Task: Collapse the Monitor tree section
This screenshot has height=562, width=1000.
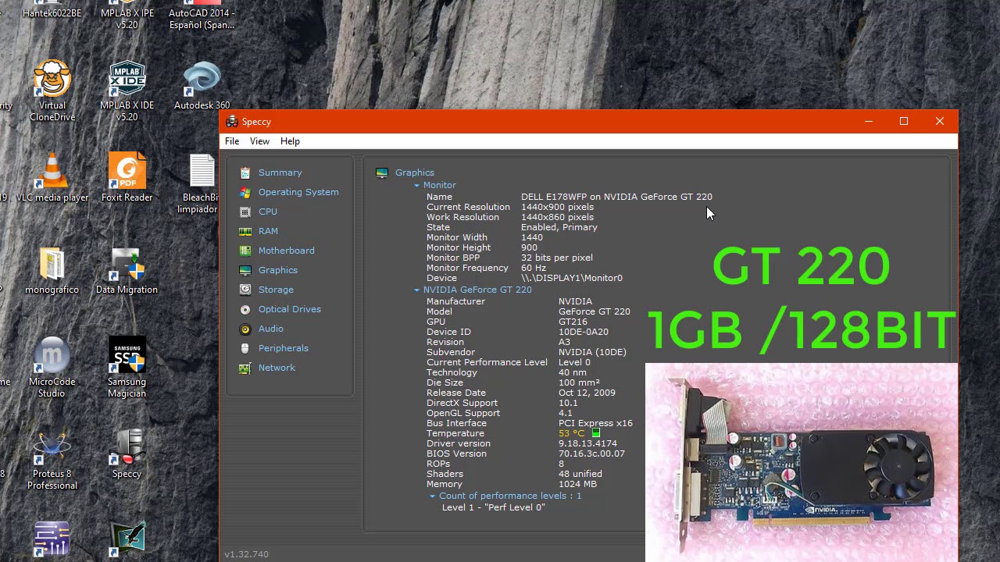Action: pos(417,186)
